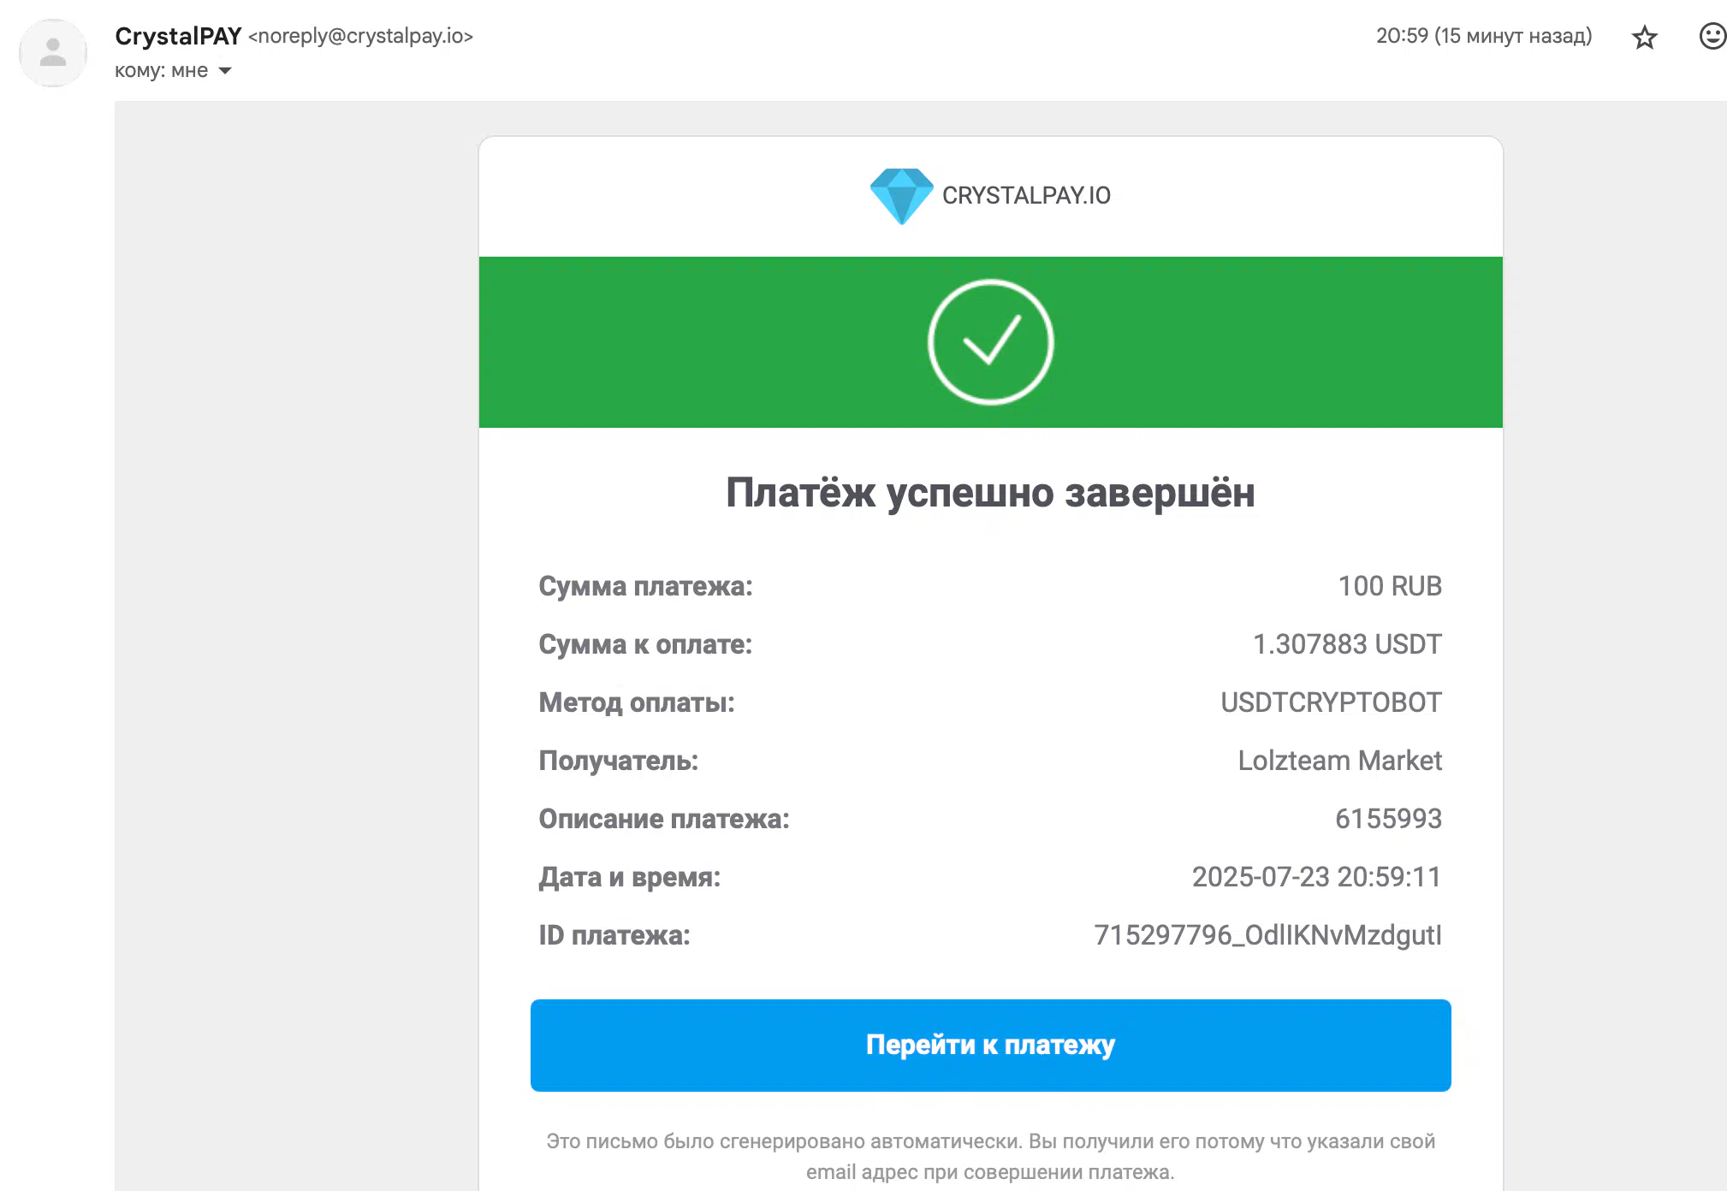Viewport: 1727px width, 1191px height.
Task: Click the label 'Метод оплаты:'
Action: pos(636,702)
